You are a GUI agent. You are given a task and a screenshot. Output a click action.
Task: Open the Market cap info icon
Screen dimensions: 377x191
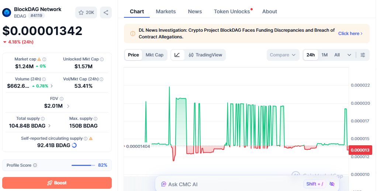(44, 59)
